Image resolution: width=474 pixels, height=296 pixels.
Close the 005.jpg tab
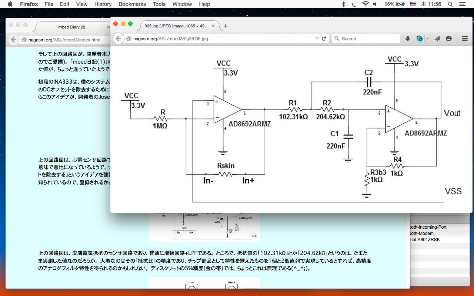[x=213, y=26]
